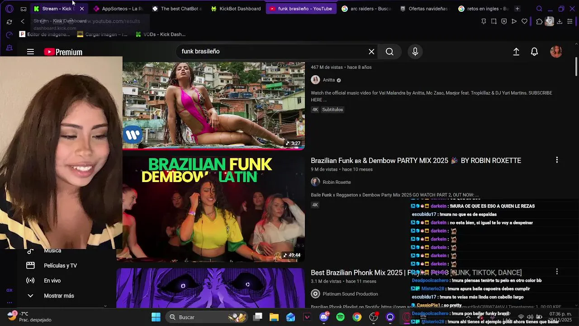579x326 pixels.
Task: Select Música in the sidebar
Action: click(52, 252)
